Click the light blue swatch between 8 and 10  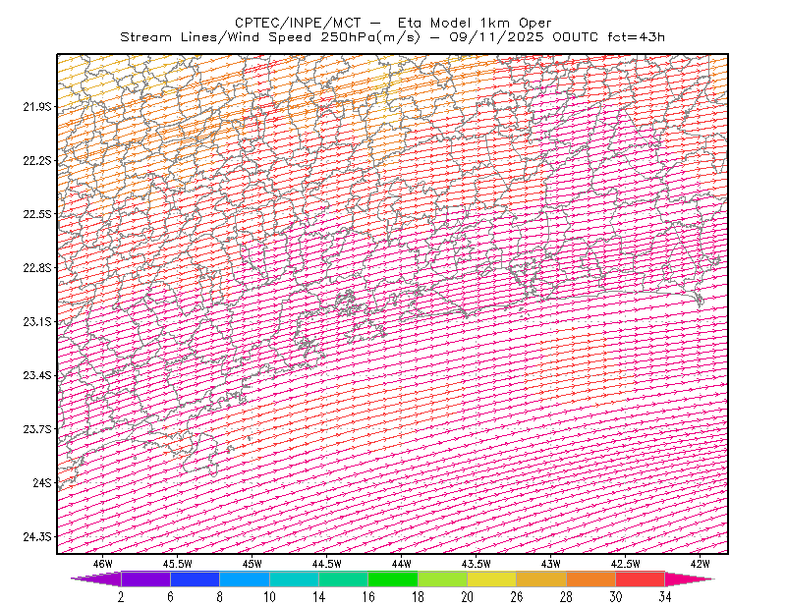pyautogui.click(x=245, y=579)
